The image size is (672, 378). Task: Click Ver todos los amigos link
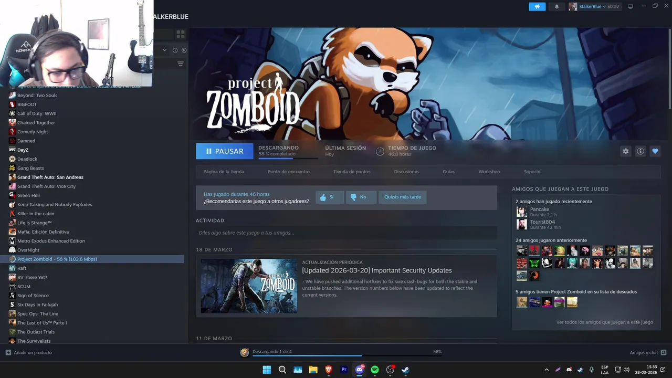click(x=605, y=322)
